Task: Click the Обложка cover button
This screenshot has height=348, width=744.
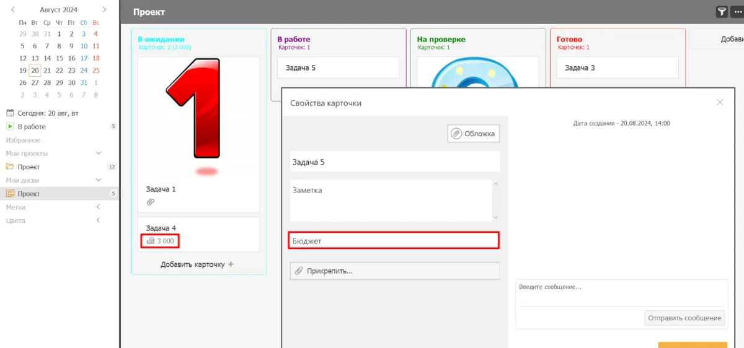Action: [x=474, y=134]
